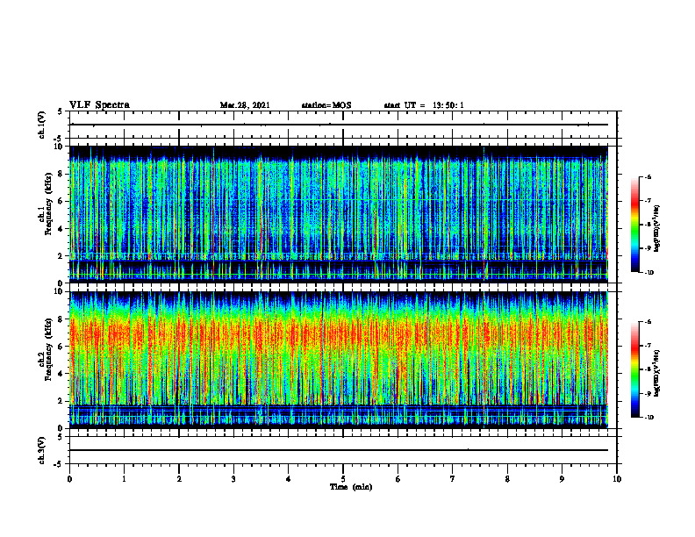Click the time axis tick label "6"

click(x=398, y=479)
